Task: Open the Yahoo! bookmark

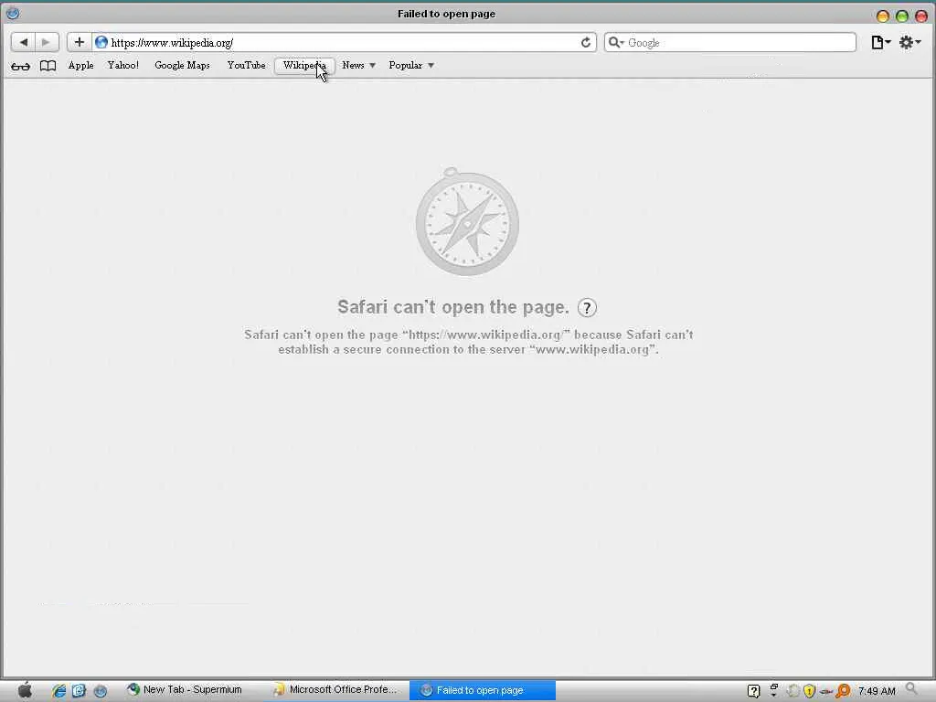Action: 123,65
